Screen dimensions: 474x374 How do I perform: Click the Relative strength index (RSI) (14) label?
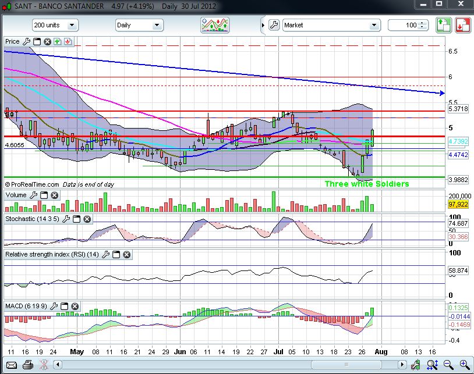pyautogui.click(x=52, y=254)
